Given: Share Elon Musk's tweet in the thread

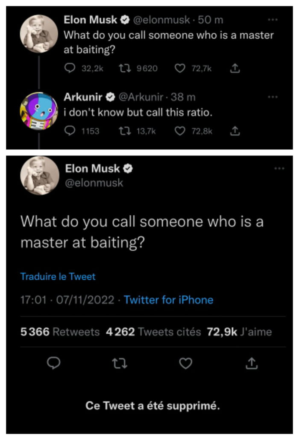Looking at the screenshot, I should point(234,68).
